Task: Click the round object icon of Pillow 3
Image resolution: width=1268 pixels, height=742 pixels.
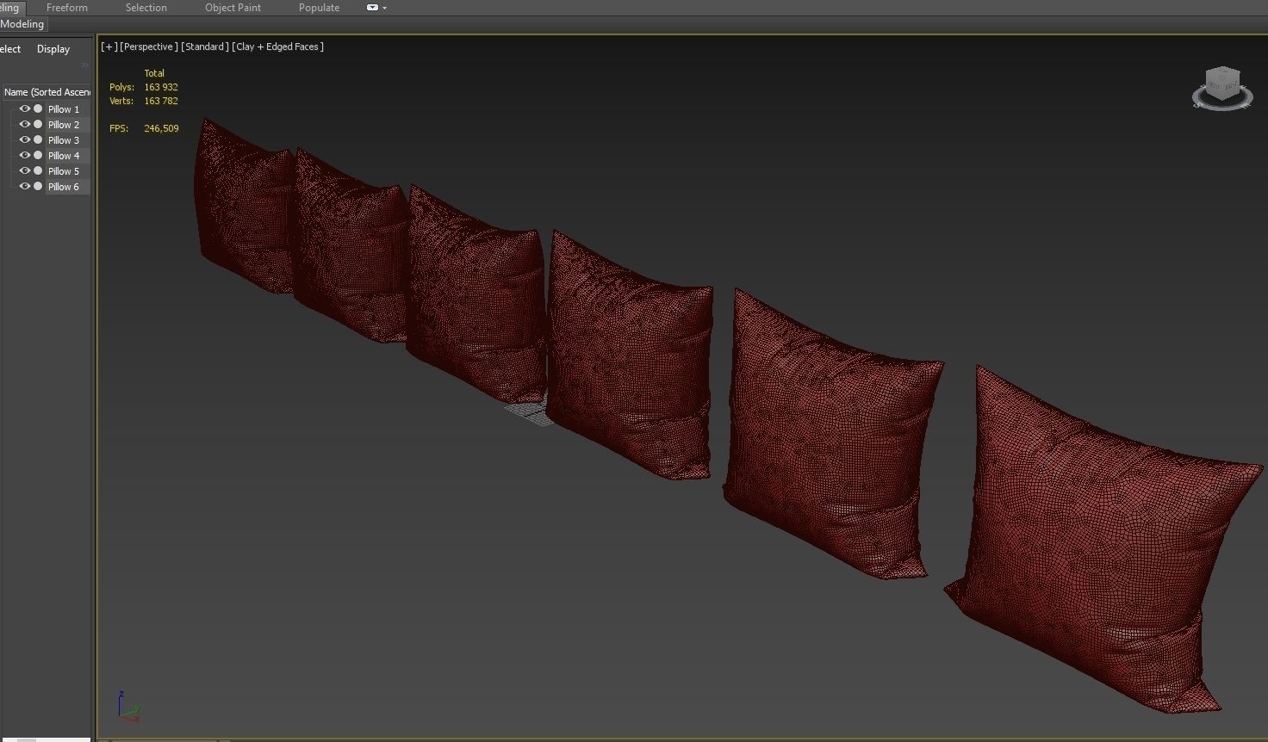Action: (38, 140)
